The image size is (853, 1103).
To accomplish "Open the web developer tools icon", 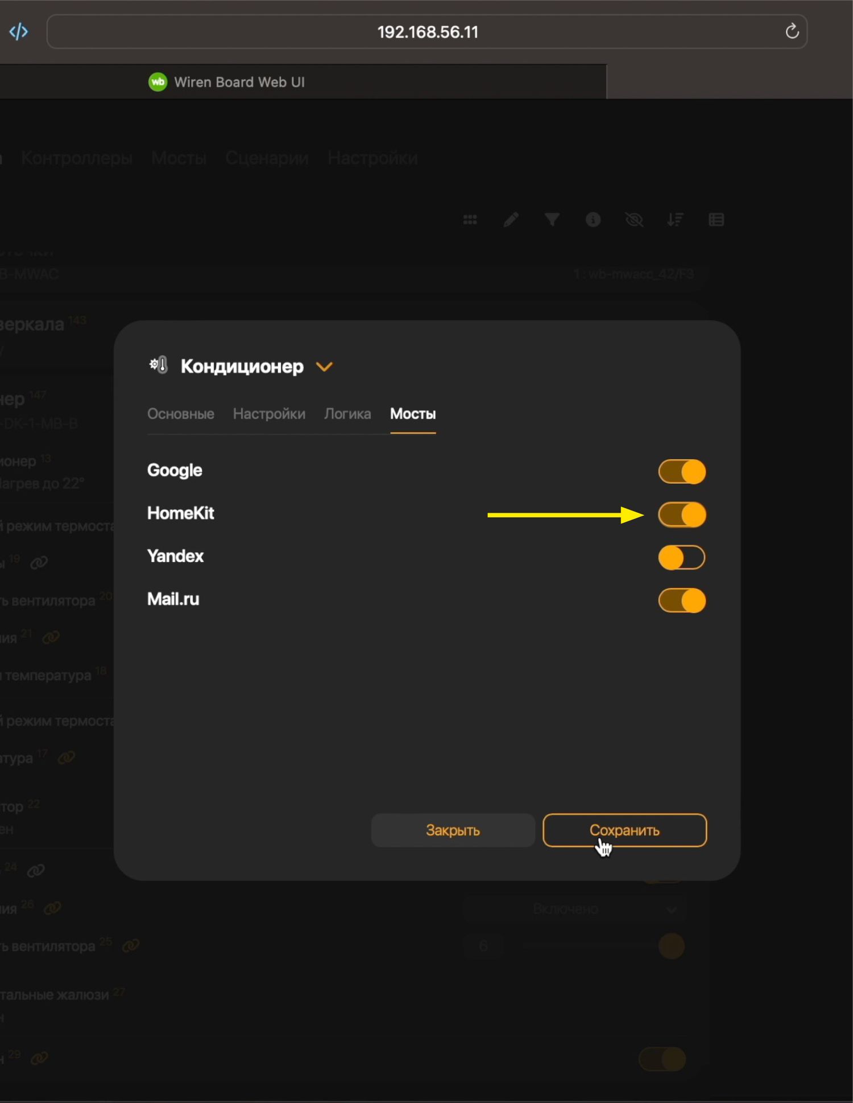I will click(x=19, y=32).
